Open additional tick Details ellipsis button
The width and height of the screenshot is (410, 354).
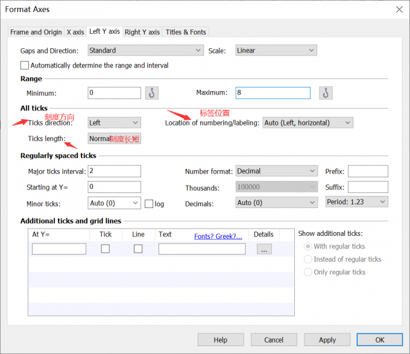point(263,249)
